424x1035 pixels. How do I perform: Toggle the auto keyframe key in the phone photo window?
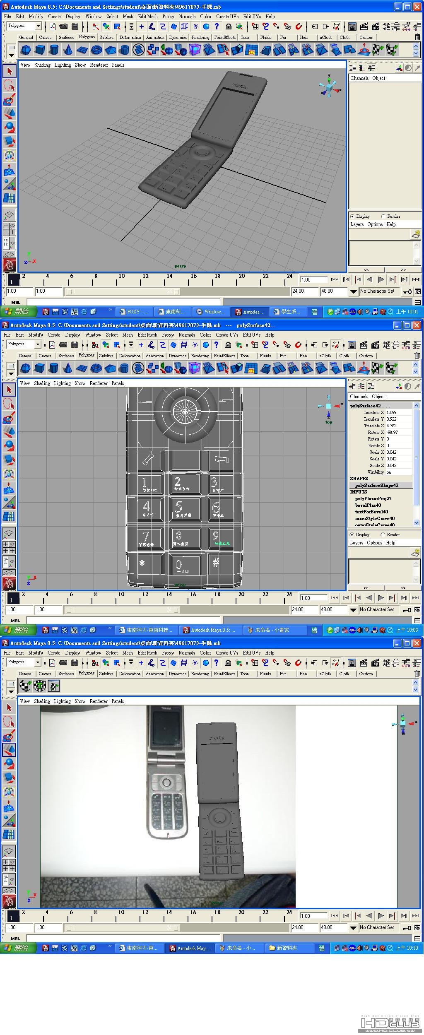point(407,928)
